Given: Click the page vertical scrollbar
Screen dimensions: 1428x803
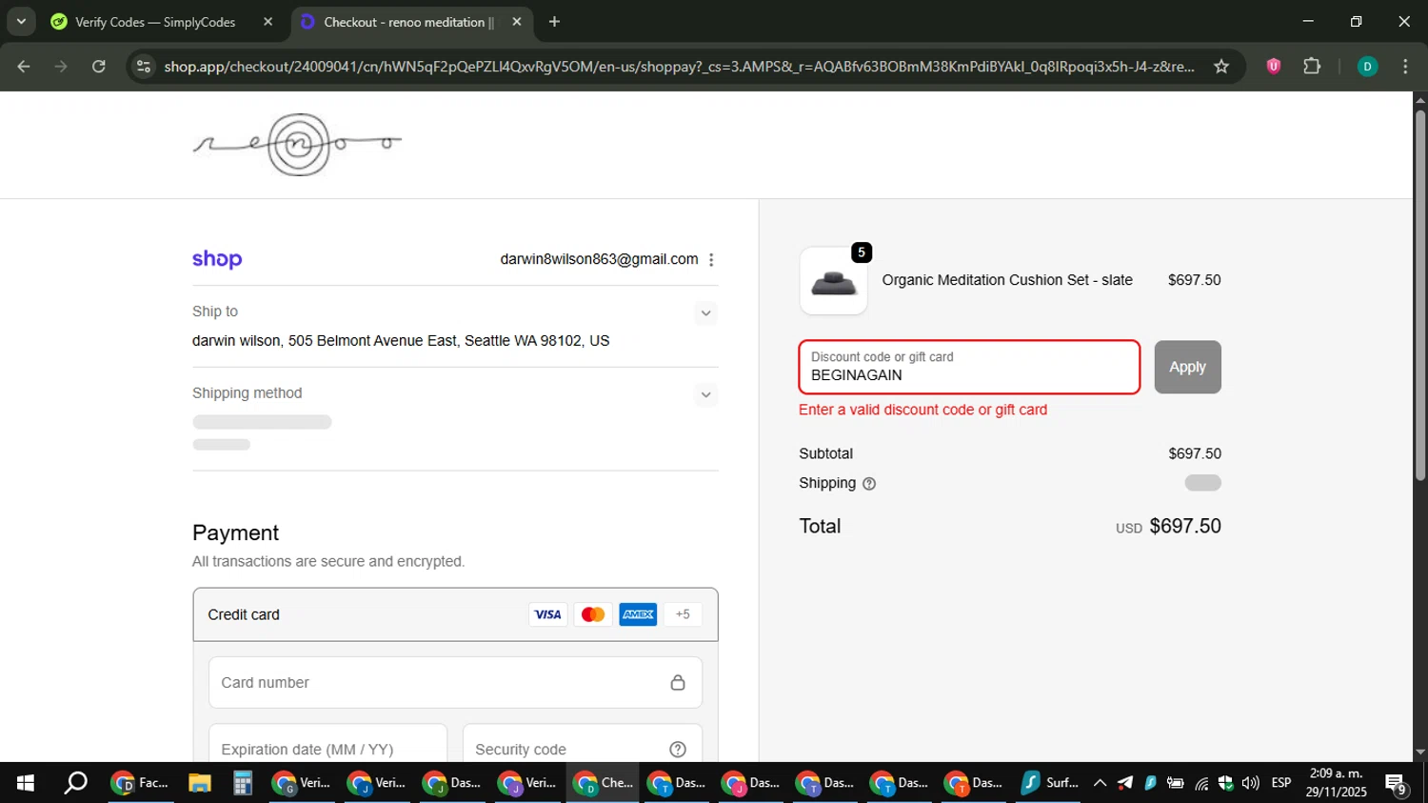Looking at the screenshot, I should pos(1420,295).
